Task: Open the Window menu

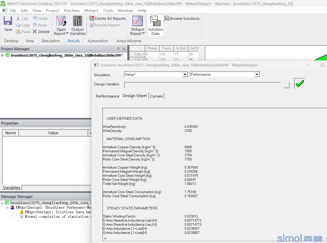Action: (x=125, y=10)
